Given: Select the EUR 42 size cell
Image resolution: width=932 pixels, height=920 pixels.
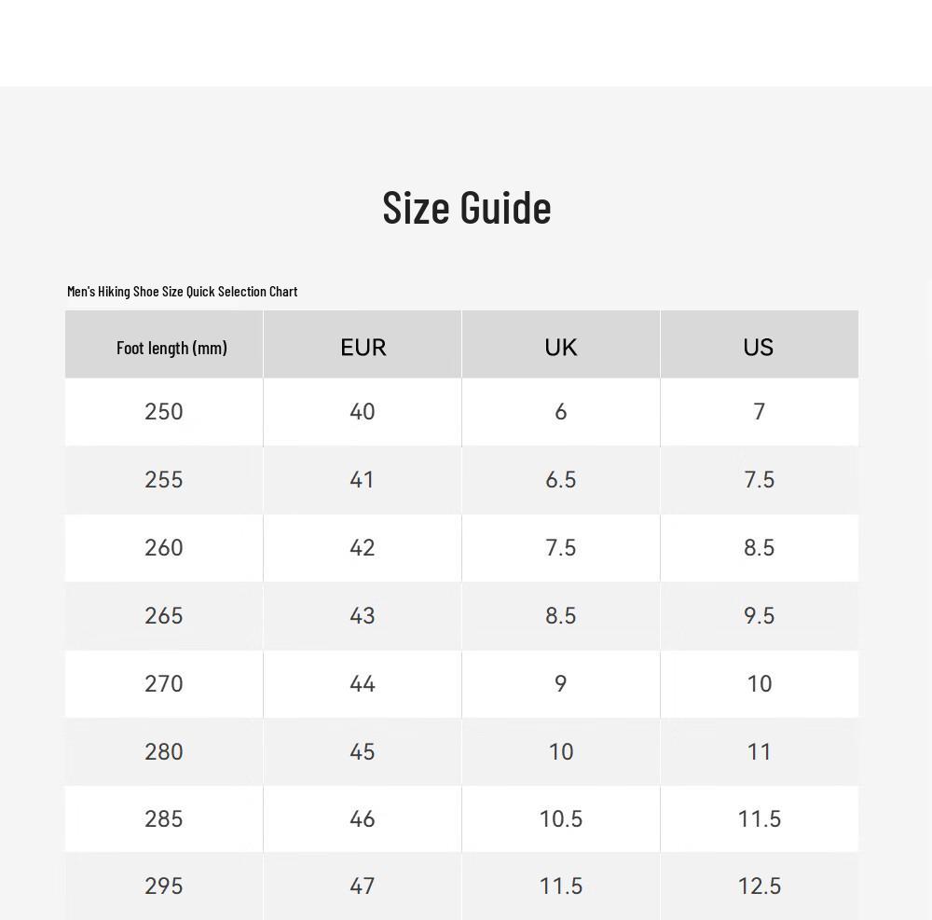Looking at the screenshot, I should tap(363, 548).
